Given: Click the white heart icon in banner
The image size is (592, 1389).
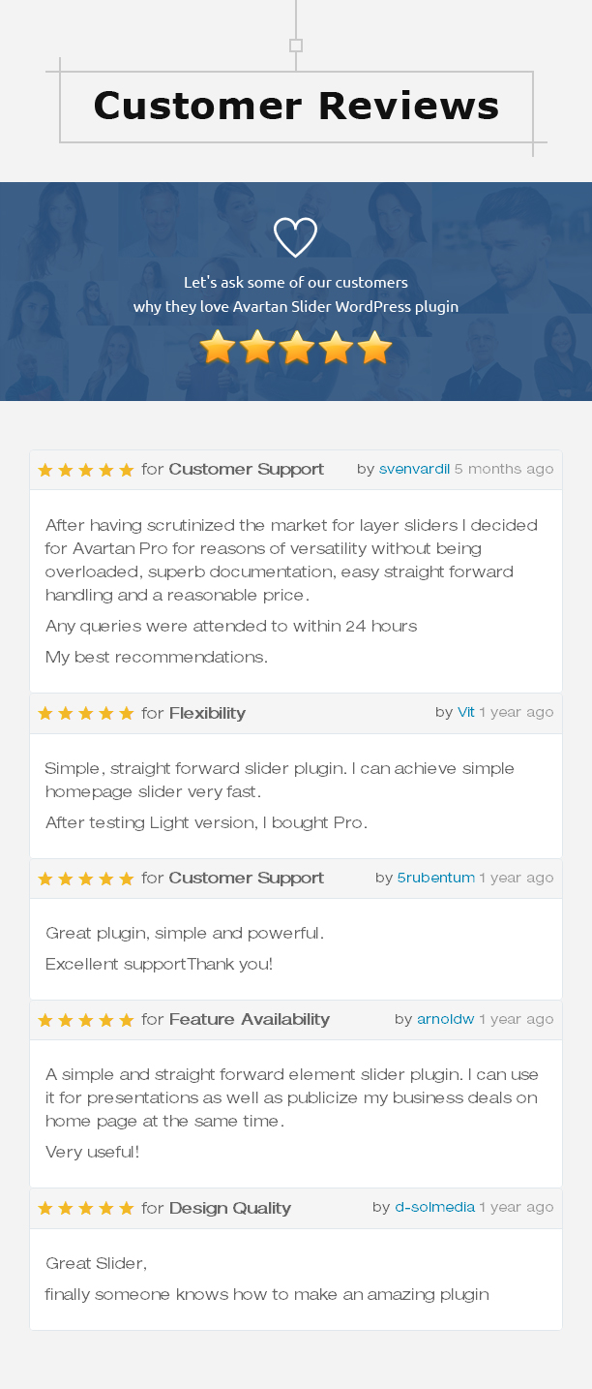Looking at the screenshot, I should (x=295, y=237).
